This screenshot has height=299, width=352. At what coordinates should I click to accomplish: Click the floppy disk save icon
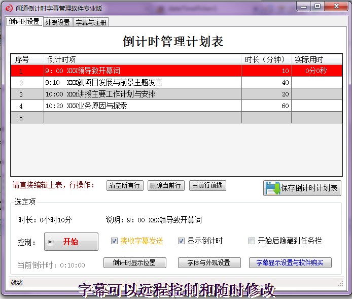pyautogui.click(x=272, y=188)
